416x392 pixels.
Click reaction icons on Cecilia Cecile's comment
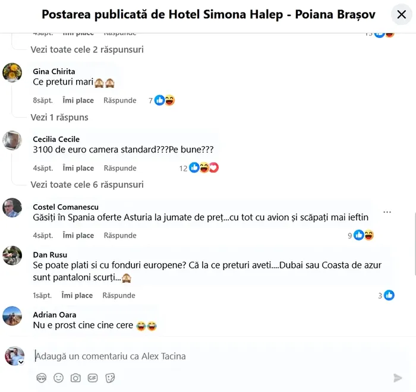(204, 168)
